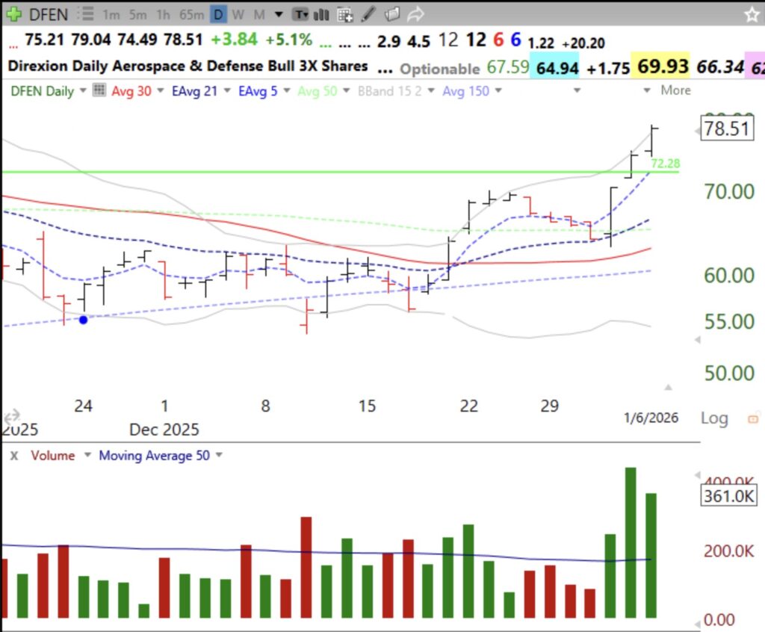Click the company name Direxion Daily Aerospace
The width and height of the screenshot is (765, 632).
(x=188, y=66)
